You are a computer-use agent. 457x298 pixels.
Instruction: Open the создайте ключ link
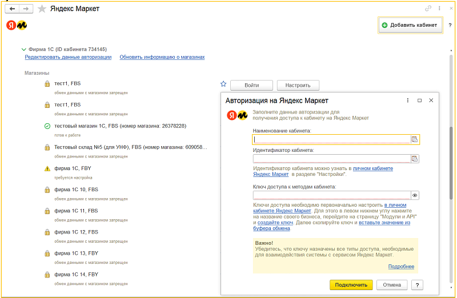pos(275,223)
